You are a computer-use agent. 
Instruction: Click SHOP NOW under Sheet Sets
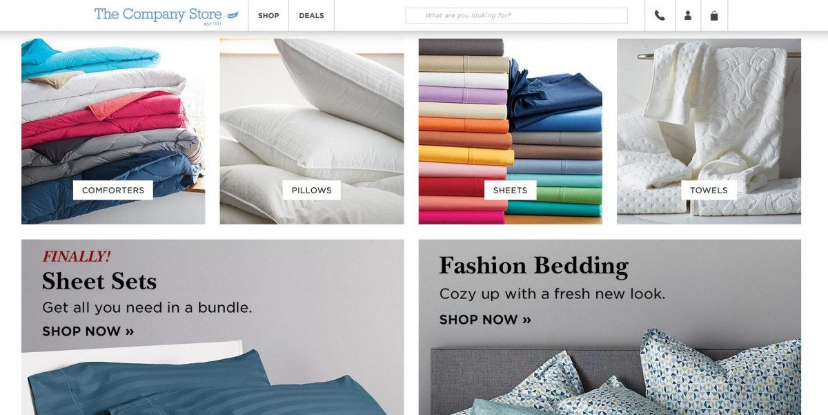(x=88, y=331)
